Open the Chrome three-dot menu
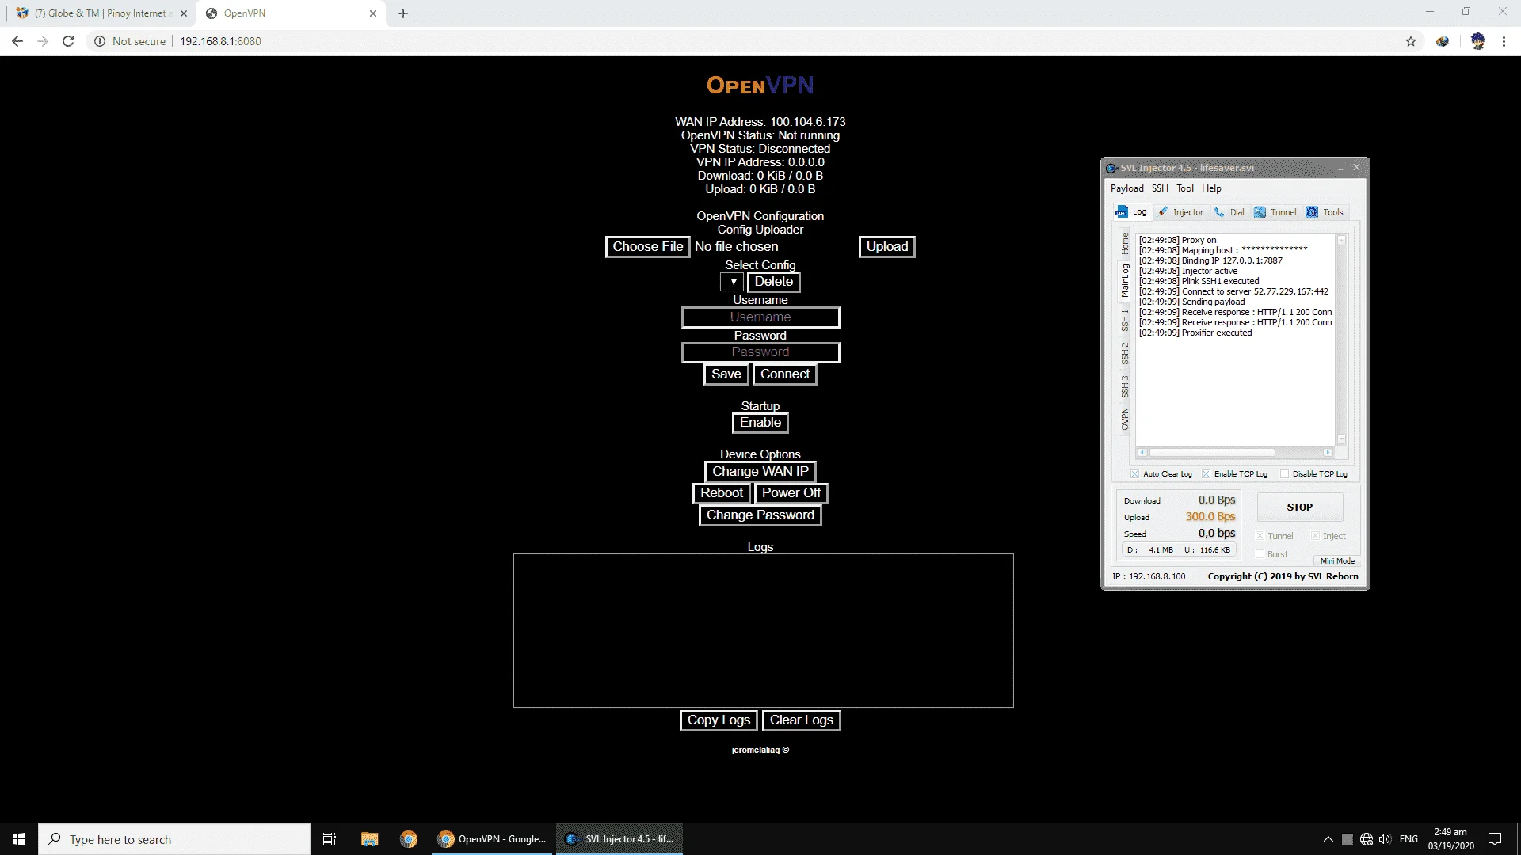Image resolution: width=1521 pixels, height=855 pixels. pyautogui.click(x=1504, y=41)
